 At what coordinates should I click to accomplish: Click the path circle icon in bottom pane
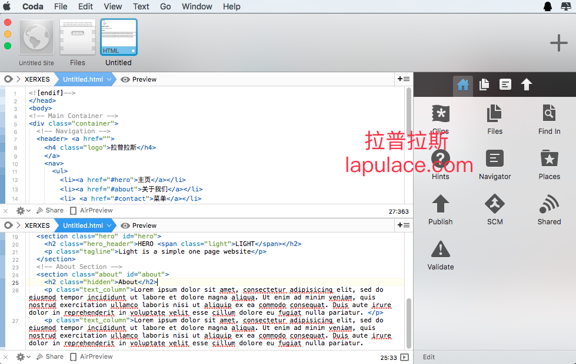coord(8,225)
